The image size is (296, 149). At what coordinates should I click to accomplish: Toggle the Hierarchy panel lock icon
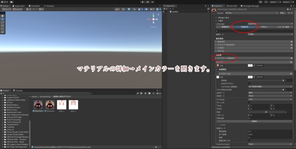pyautogui.click(x=206, y=6)
